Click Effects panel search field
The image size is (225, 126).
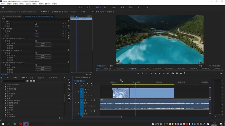coord(13,81)
